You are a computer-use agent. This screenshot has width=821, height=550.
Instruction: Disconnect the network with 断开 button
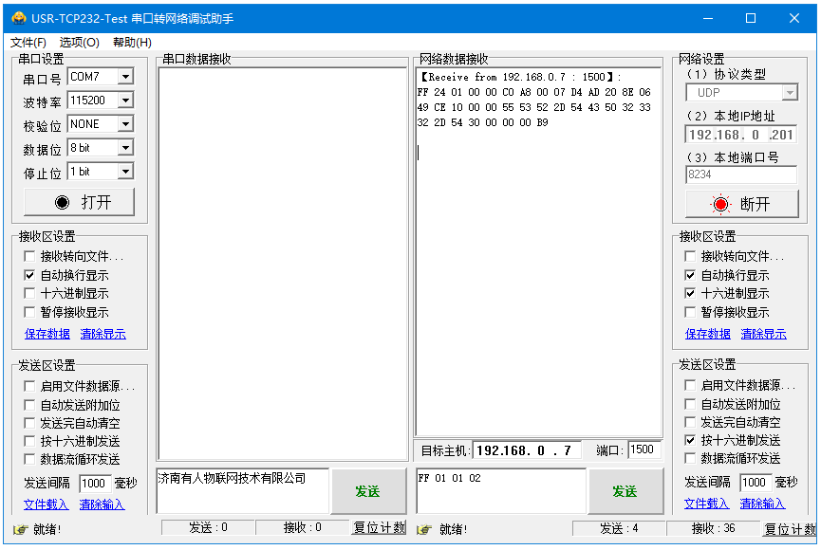740,204
